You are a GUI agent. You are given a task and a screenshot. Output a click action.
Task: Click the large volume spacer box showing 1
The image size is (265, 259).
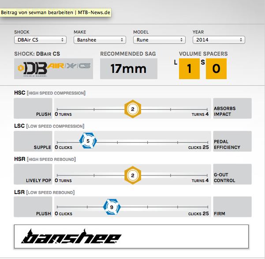pyautogui.click(x=189, y=69)
